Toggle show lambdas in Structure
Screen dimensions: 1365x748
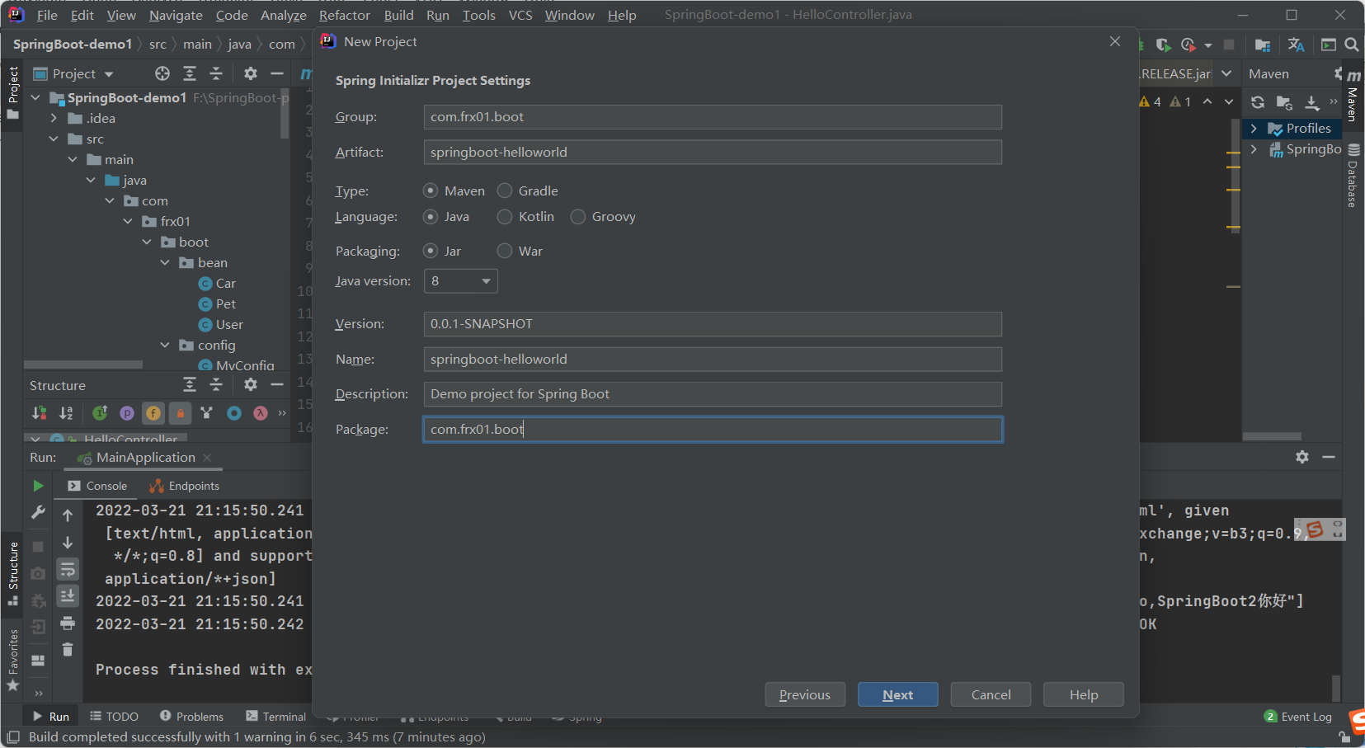coord(261,412)
